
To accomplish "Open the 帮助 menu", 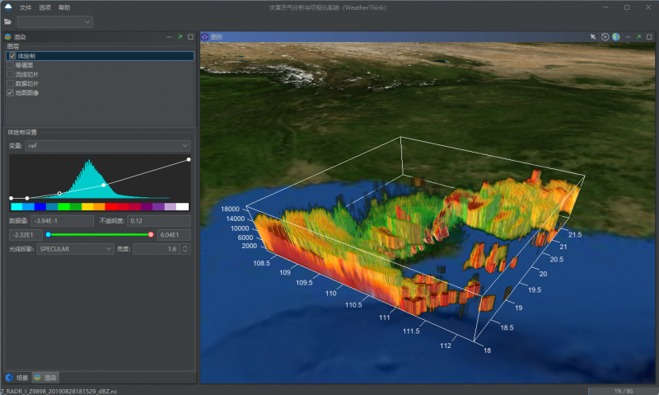I will click(x=64, y=7).
